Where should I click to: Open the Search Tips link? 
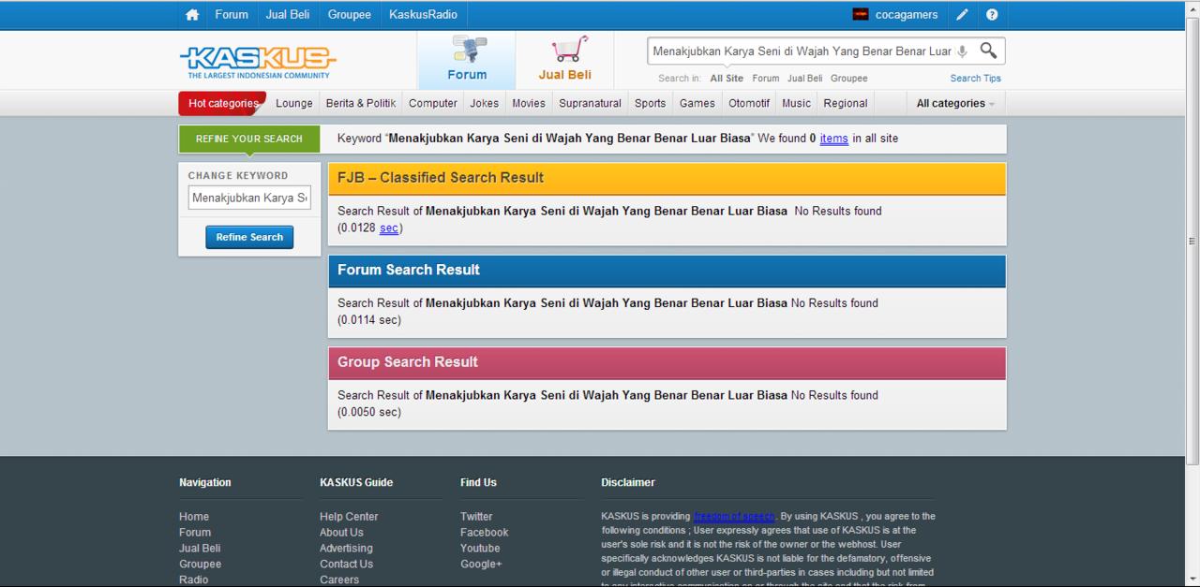coord(975,79)
